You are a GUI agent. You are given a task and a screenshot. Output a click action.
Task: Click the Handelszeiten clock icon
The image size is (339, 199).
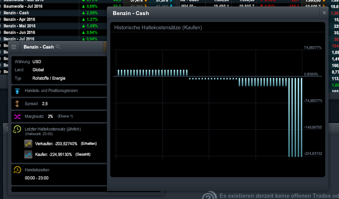(17, 170)
